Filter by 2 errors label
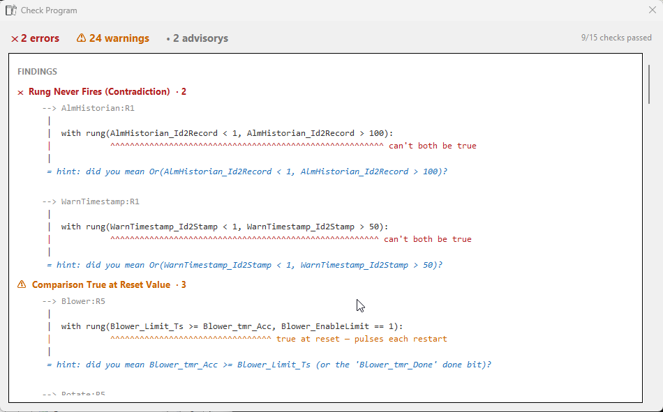This screenshot has height=412, width=663. [40, 38]
